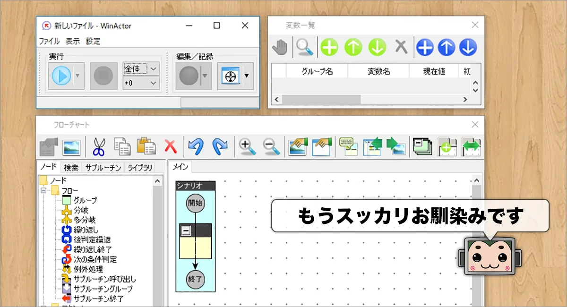The height and width of the screenshot is (307, 567).
Task: Collapse the group box with the minus button
Action: coord(186,231)
